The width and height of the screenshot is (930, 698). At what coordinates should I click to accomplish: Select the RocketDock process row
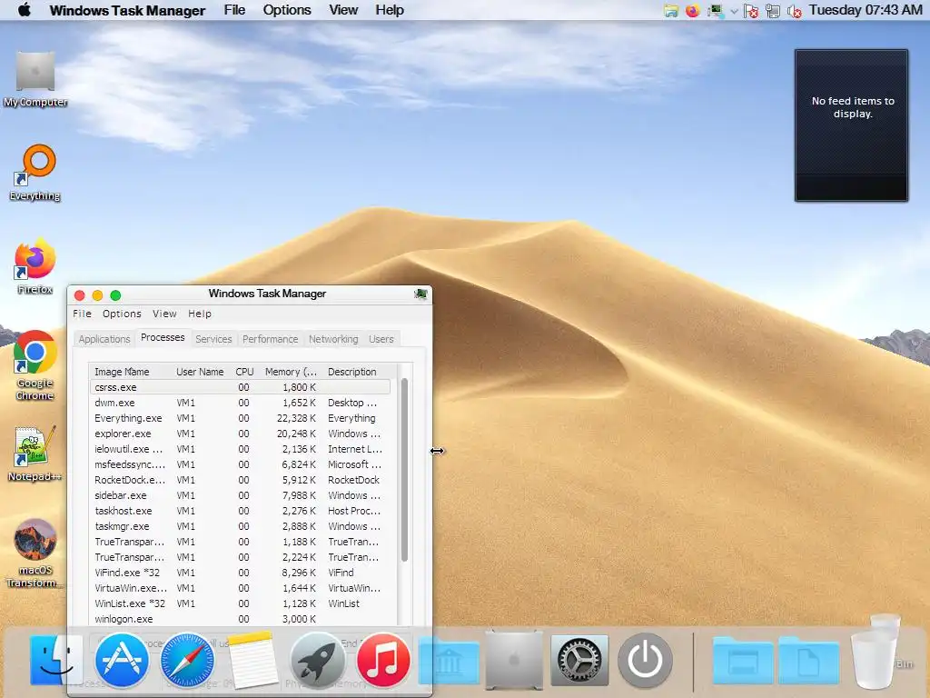pyautogui.click(x=240, y=480)
